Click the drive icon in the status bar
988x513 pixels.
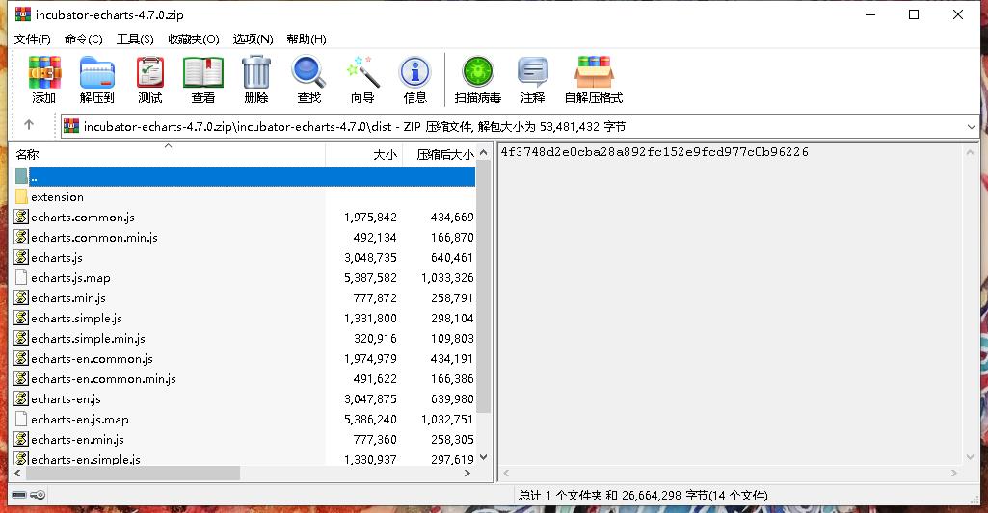pyautogui.click(x=19, y=495)
